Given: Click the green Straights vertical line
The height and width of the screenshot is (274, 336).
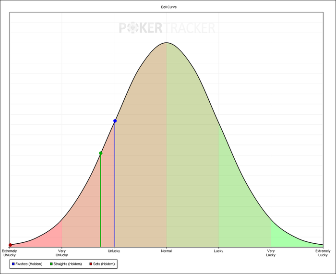Looking at the screenshot, I should coord(101,201).
